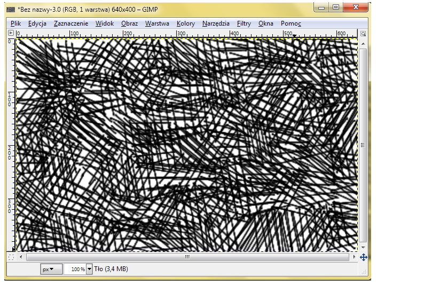Open the zoom percentage dropdown arrow
The height and width of the screenshot is (293, 440).
click(89, 269)
